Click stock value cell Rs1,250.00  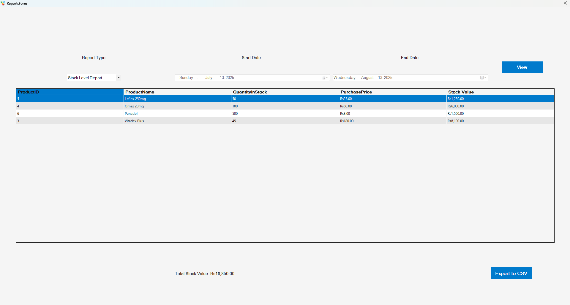[x=500, y=99]
